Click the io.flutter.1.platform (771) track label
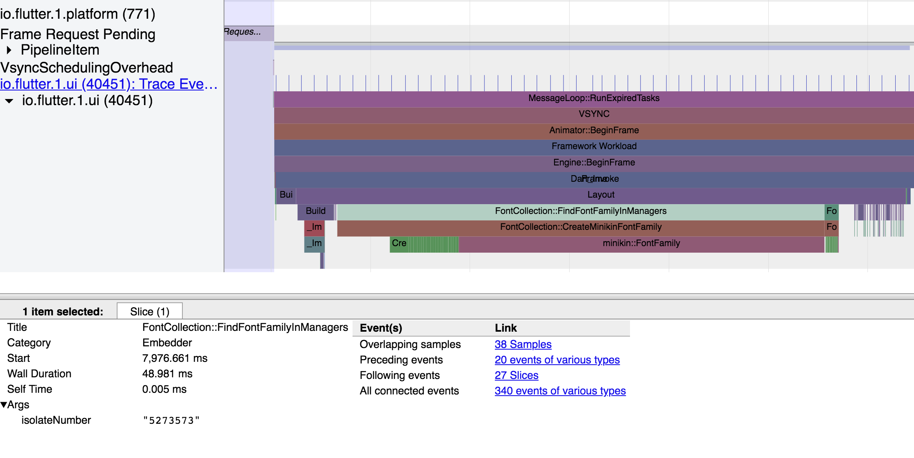This screenshot has width=914, height=458. click(x=78, y=14)
